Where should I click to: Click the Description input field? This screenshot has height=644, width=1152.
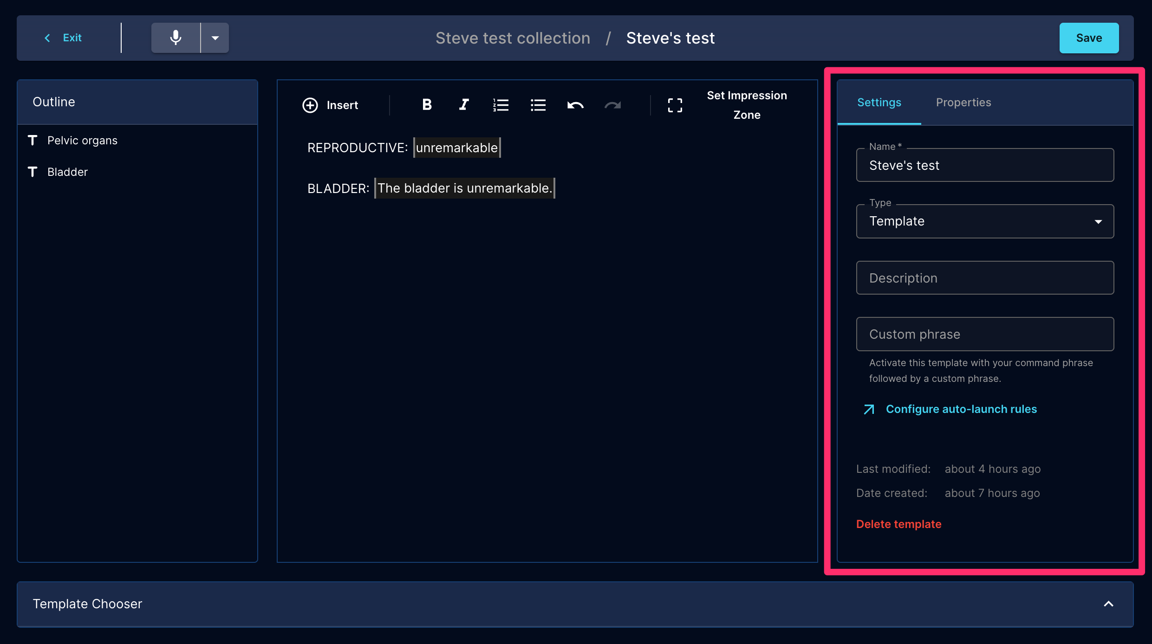(x=985, y=278)
